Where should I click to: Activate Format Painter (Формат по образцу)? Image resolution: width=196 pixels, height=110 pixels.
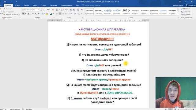coord(12,15)
